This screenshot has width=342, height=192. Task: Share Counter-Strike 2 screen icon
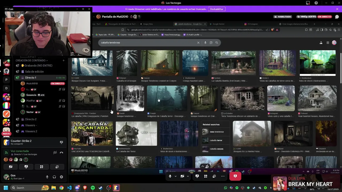(x=61, y=142)
